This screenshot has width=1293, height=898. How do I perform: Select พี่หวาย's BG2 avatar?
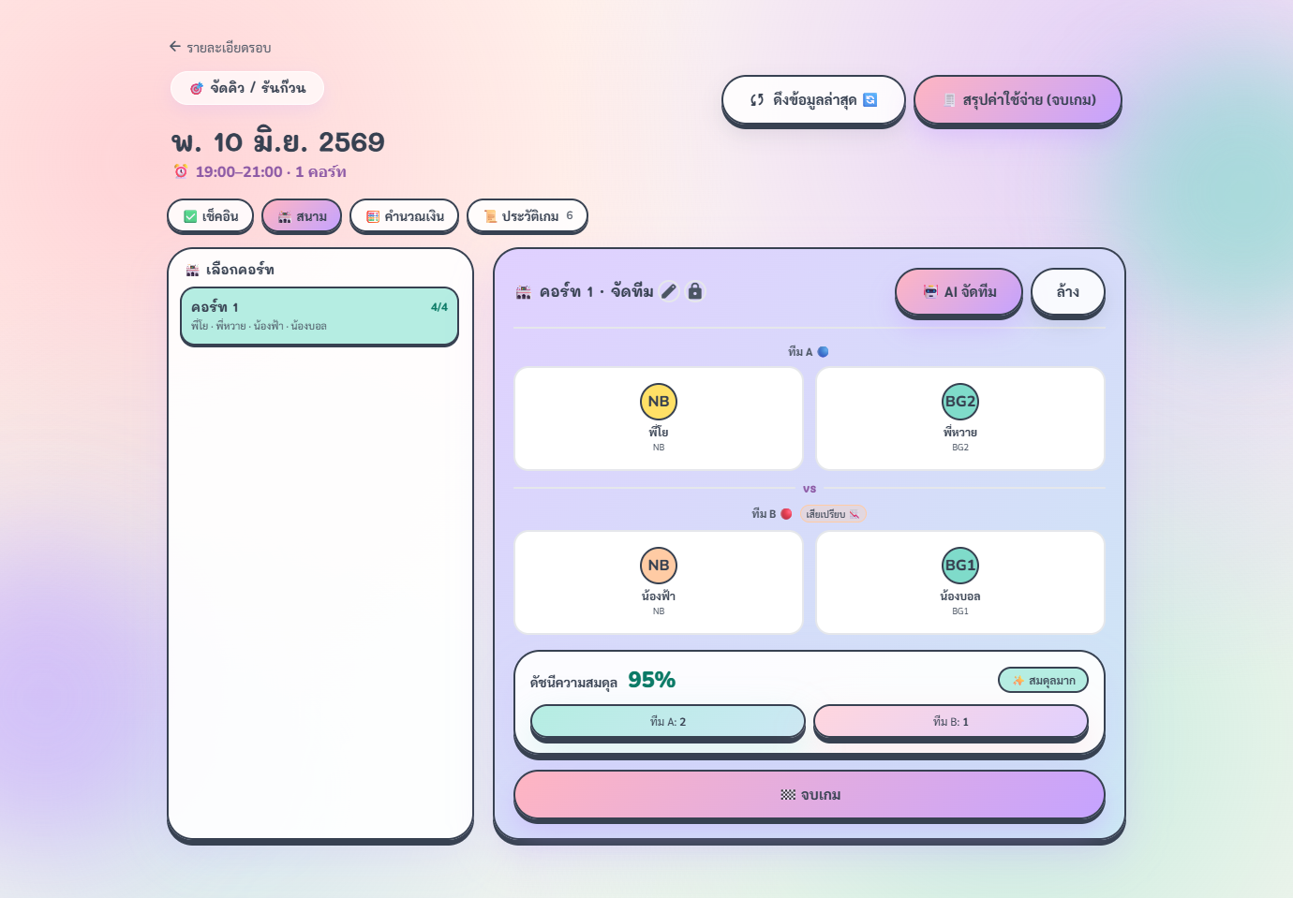(x=960, y=402)
